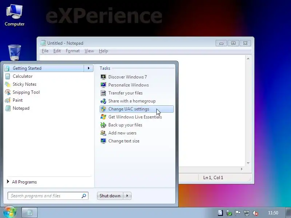
Task: Click the muted volume tray icon
Action: click(x=255, y=213)
